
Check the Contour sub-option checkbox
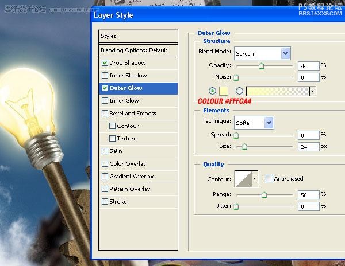click(x=113, y=126)
